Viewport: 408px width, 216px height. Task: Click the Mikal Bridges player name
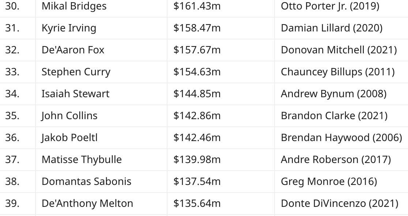point(74,6)
